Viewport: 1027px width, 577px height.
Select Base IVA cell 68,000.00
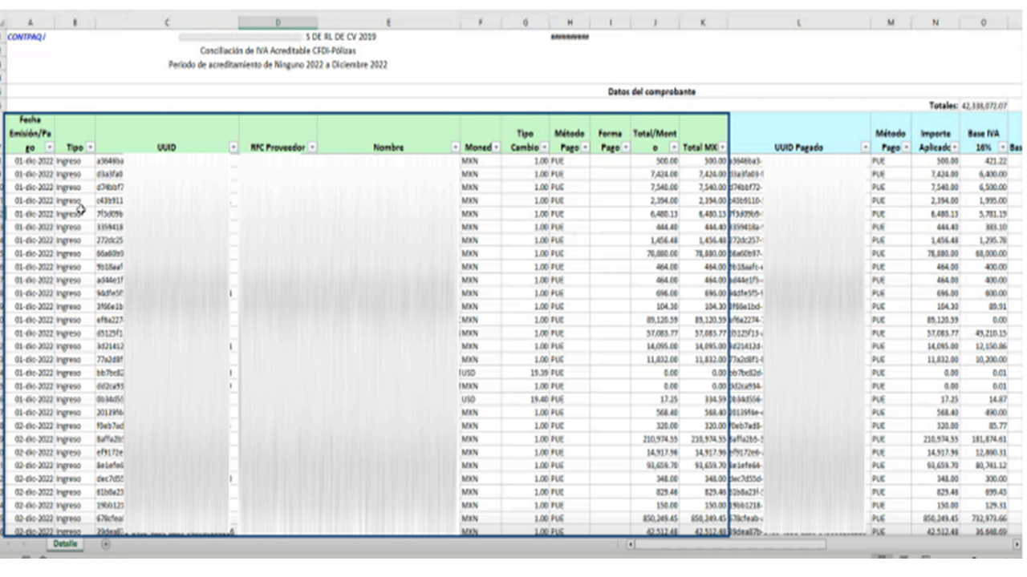(984, 253)
